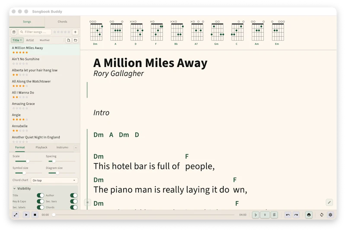Screen dimensions: 346x231
Task: Click the Bb chord diagram
Action: coord(177,33)
